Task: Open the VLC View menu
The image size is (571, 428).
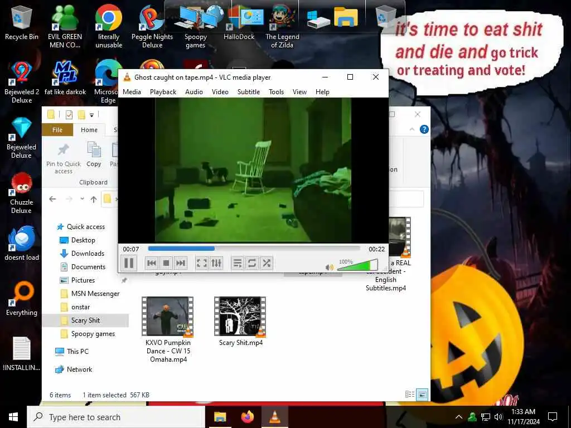Action: pyautogui.click(x=299, y=92)
